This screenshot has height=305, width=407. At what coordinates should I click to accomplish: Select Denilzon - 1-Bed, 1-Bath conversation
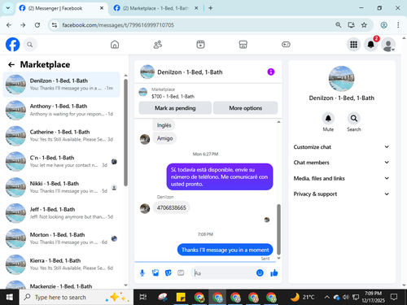pos(61,85)
